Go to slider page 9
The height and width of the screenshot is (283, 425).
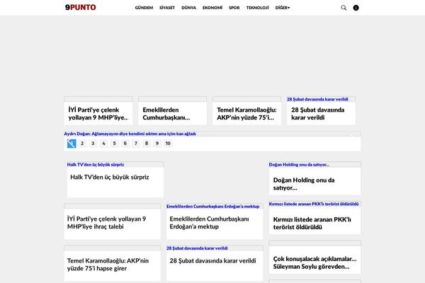(x=157, y=144)
